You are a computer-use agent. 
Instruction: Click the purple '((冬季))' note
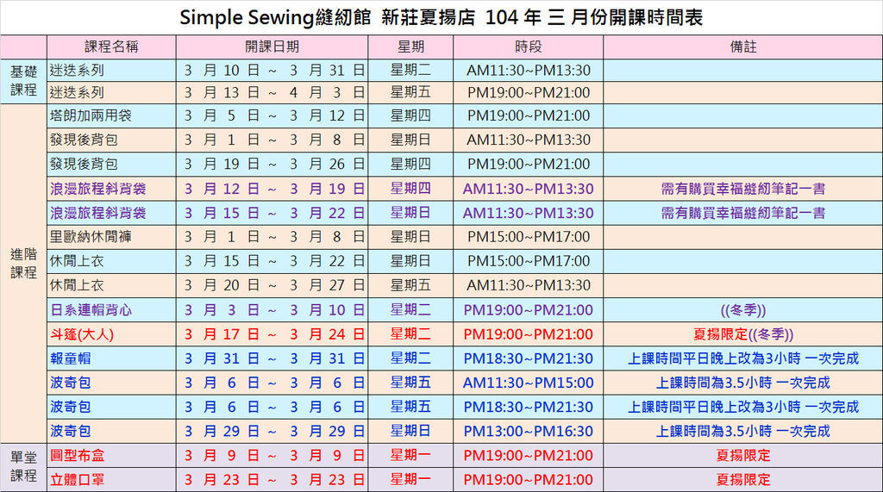742,309
